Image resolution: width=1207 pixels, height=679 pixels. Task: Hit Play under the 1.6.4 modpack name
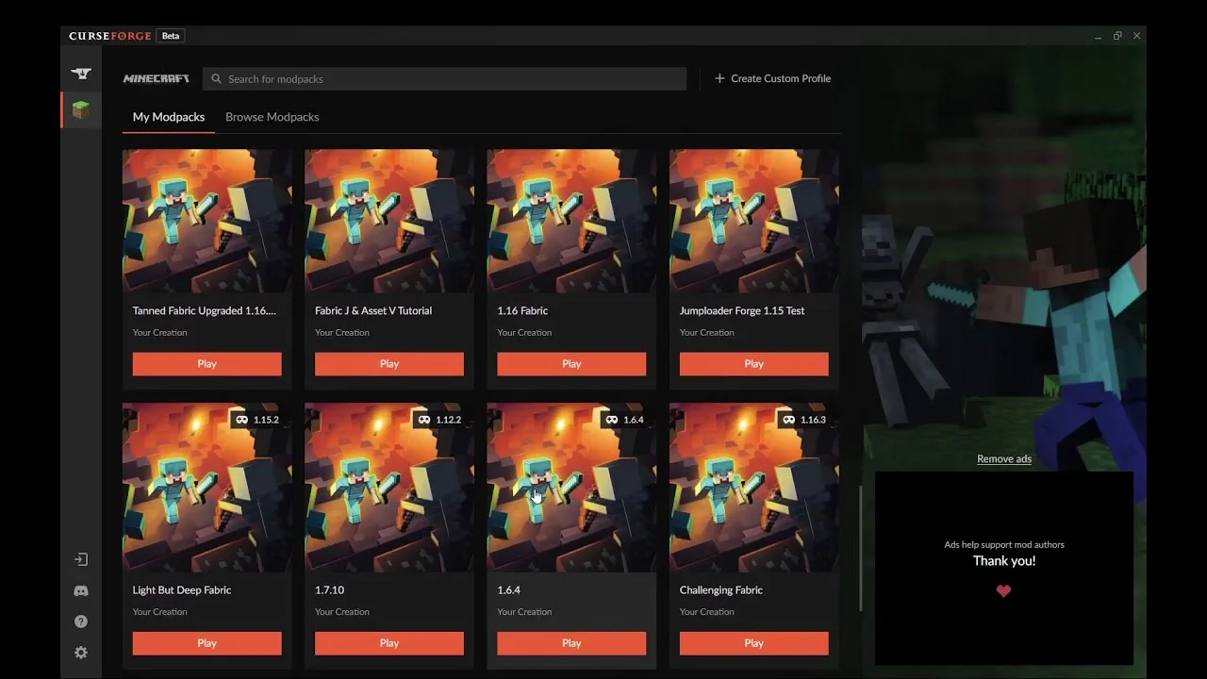point(571,643)
